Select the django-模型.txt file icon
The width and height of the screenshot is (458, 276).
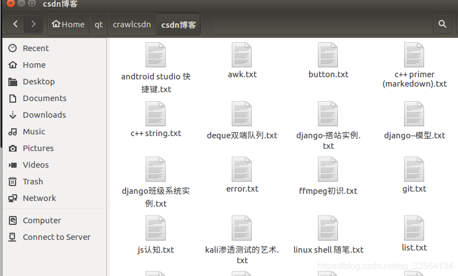[x=414, y=114]
